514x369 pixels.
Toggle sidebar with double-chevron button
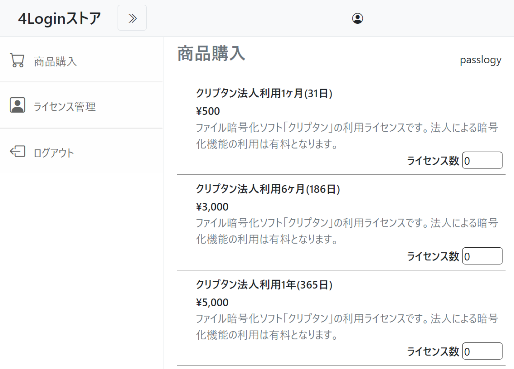coord(132,18)
